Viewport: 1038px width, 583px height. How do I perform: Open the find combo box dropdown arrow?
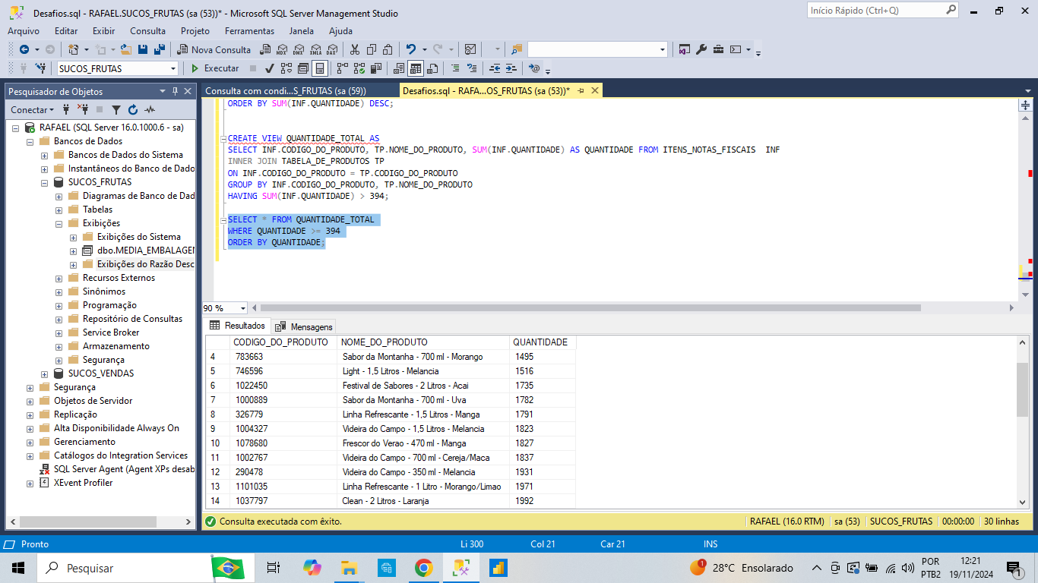pyautogui.click(x=661, y=49)
